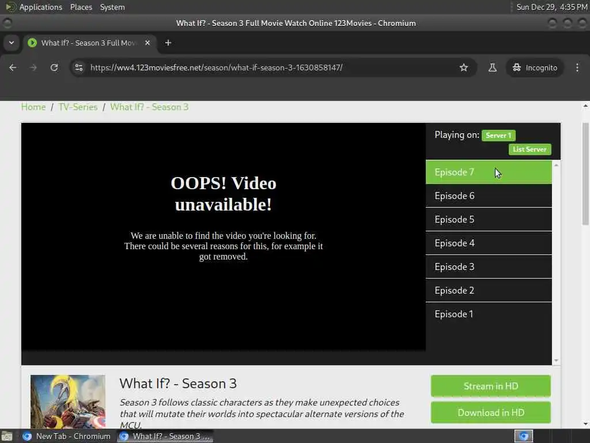Click the page scrollbar up arrow

(585, 106)
